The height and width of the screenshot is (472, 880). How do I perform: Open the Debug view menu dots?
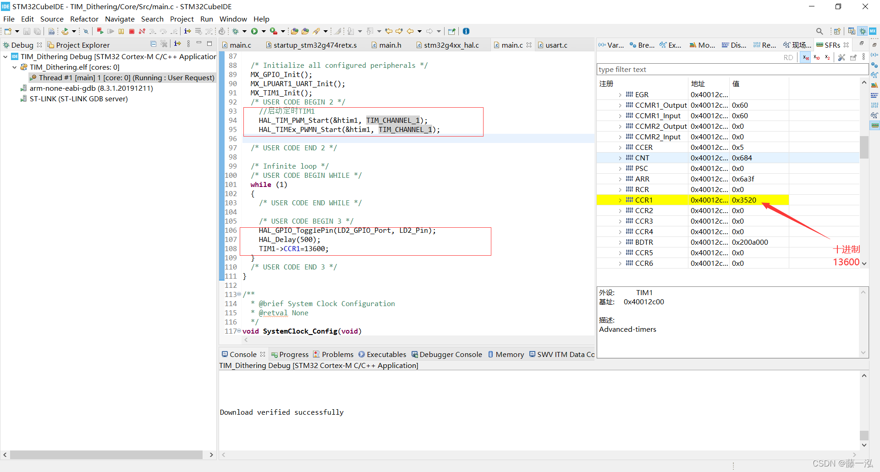click(x=188, y=44)
